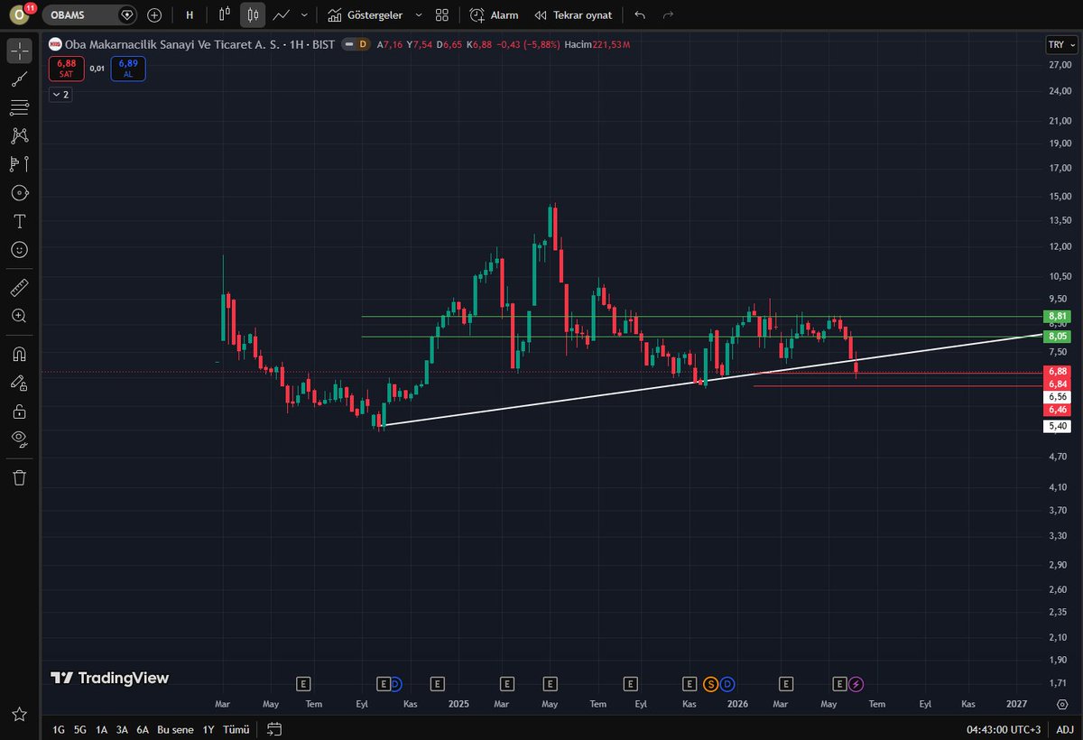This screenshot has width=1083, height=740.
Task: Change the H chart interval
Action: [190, 15]
